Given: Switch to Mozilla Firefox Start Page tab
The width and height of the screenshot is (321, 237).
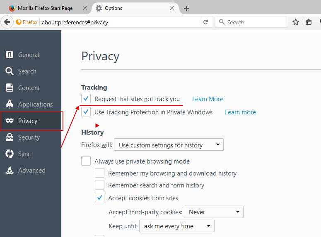Looking at the screenshot, I should [46, 8].
